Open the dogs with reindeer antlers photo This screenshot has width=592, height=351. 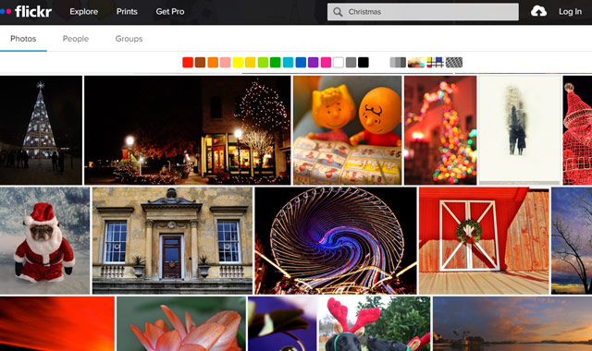click(375, 323)
